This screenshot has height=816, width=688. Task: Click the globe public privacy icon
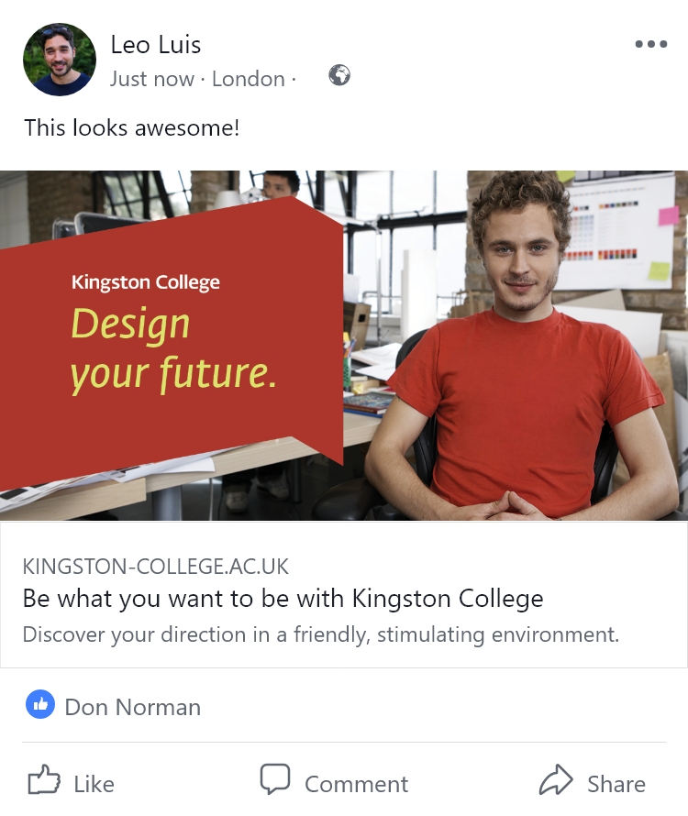pyautogui.click(x=339, y=76)
